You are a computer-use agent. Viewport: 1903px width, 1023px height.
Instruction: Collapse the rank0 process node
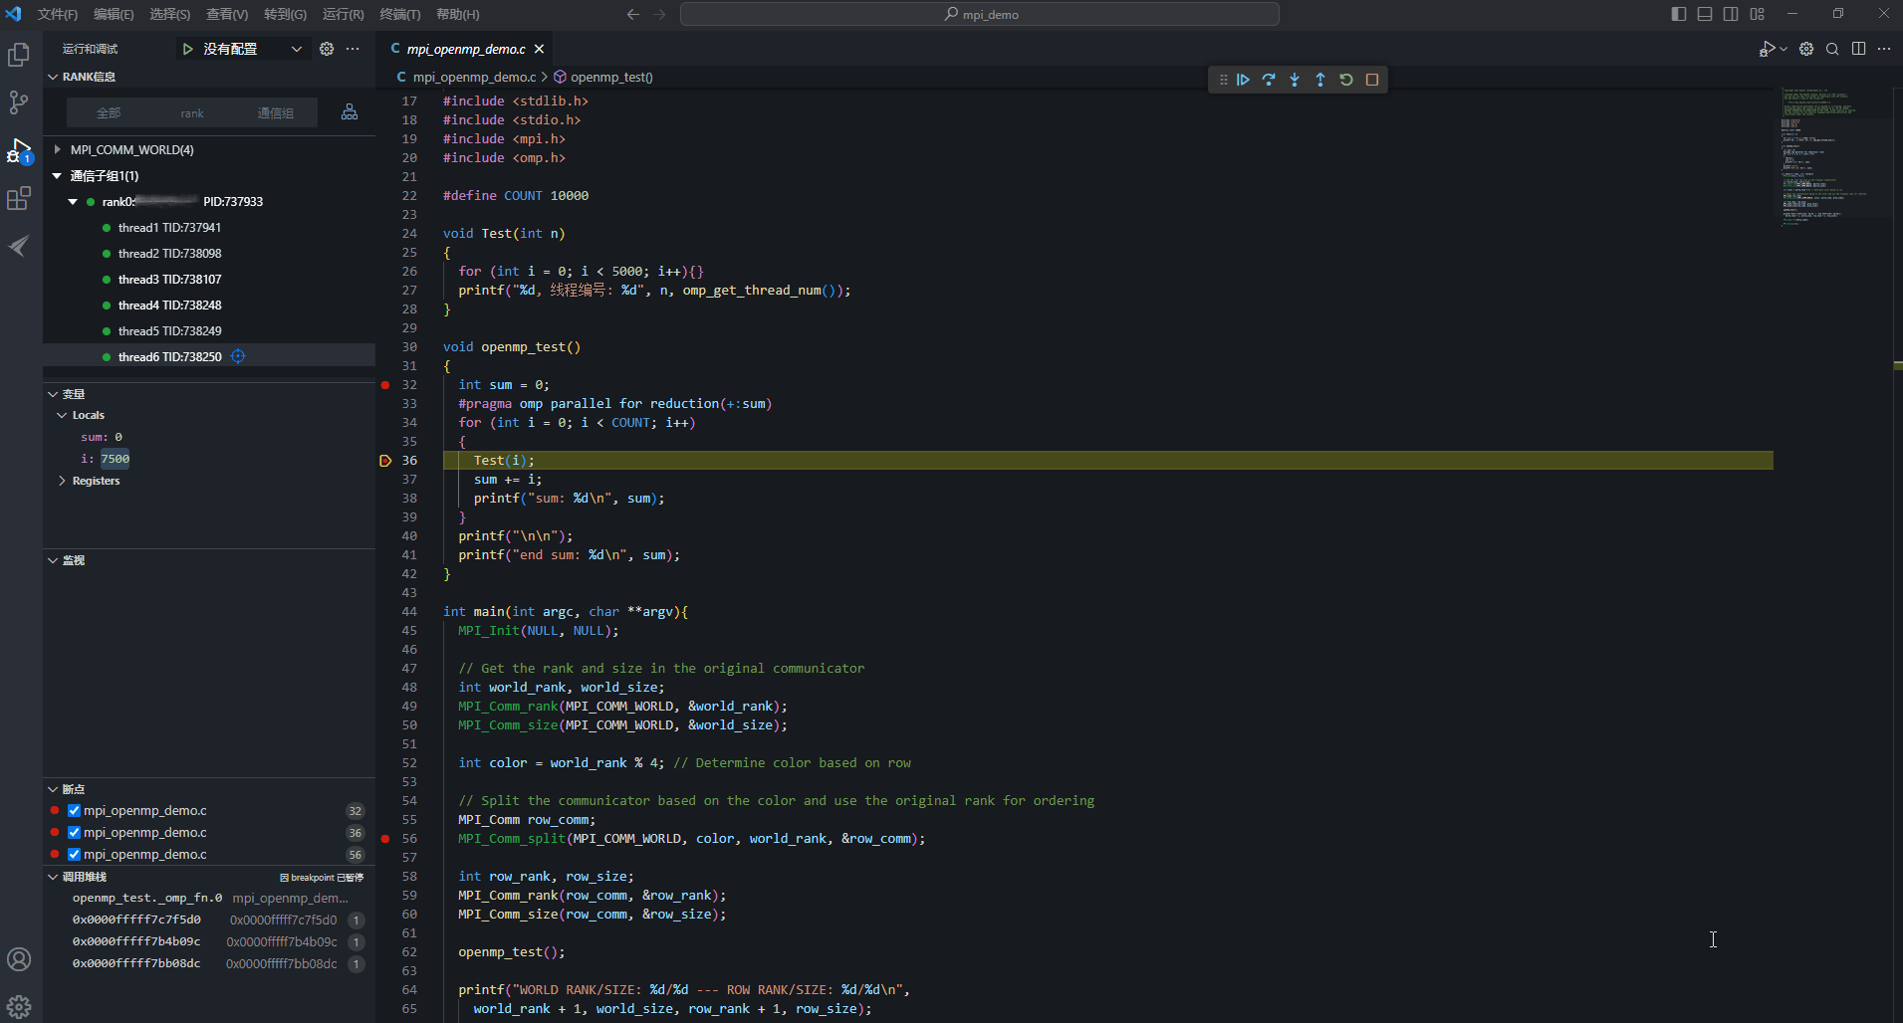coord(73,201)
